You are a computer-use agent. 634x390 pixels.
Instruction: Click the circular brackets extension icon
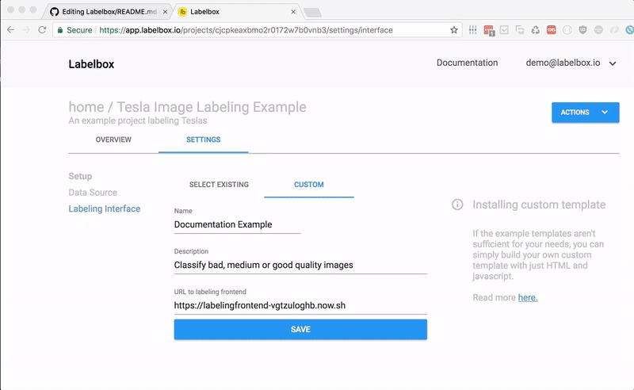[x=567, y=30]
